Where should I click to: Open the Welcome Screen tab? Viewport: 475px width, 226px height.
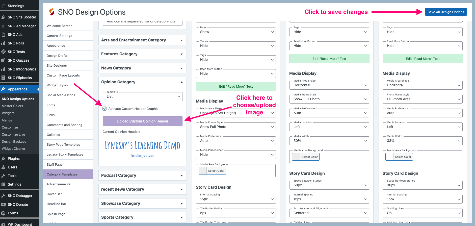click(68, 26)
